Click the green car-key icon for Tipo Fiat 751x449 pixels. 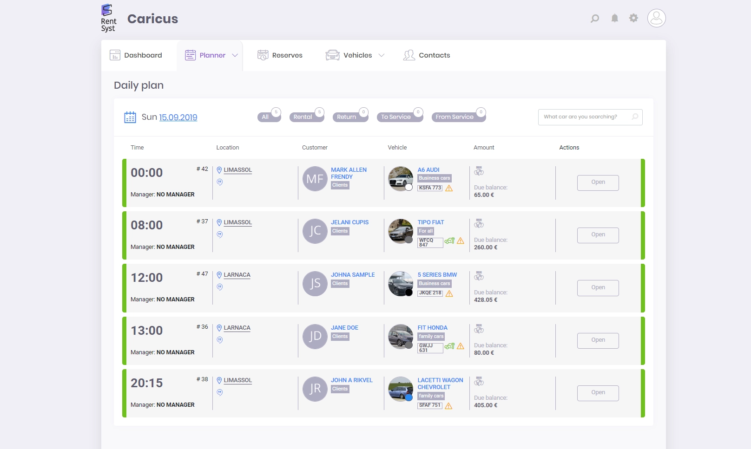tap(449, 241)
